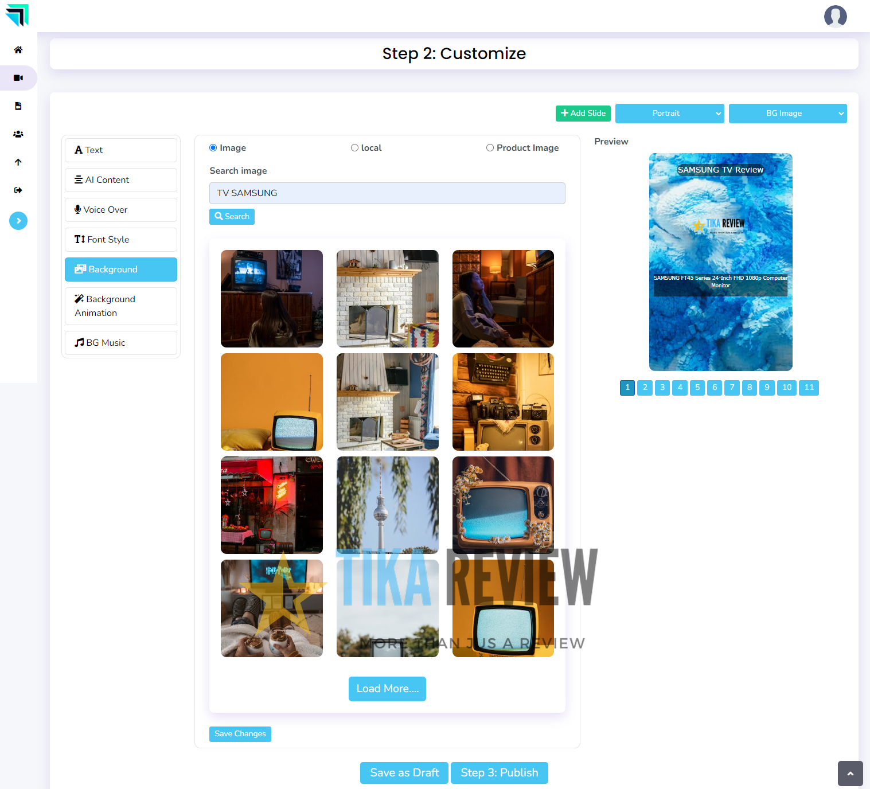Viewport: 870px width, 789px height.
Task: Open the BG Music panel
Action: pos(120,342)
